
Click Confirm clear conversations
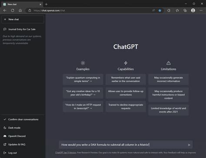point(23,119)
